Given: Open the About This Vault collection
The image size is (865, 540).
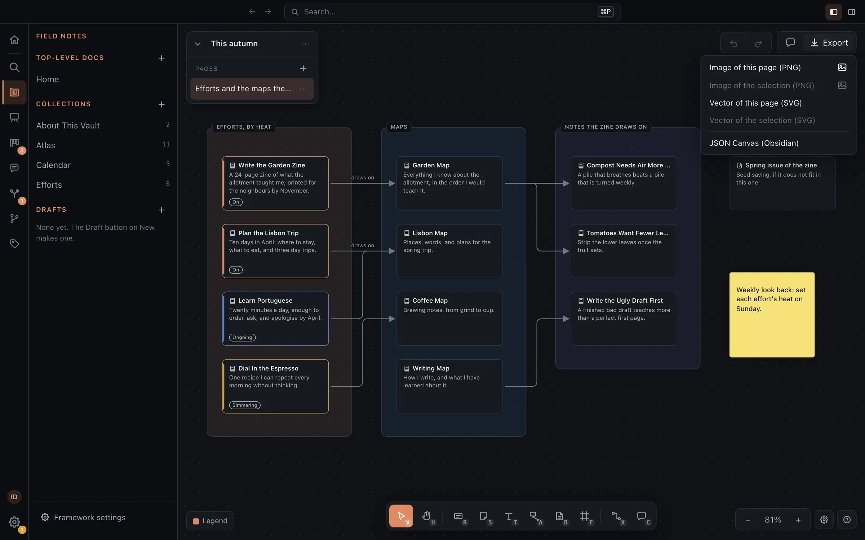Looking at the screenshot, I should 103,125.
